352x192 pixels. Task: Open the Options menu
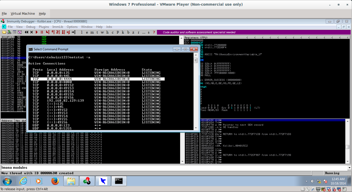pos(72,27)
